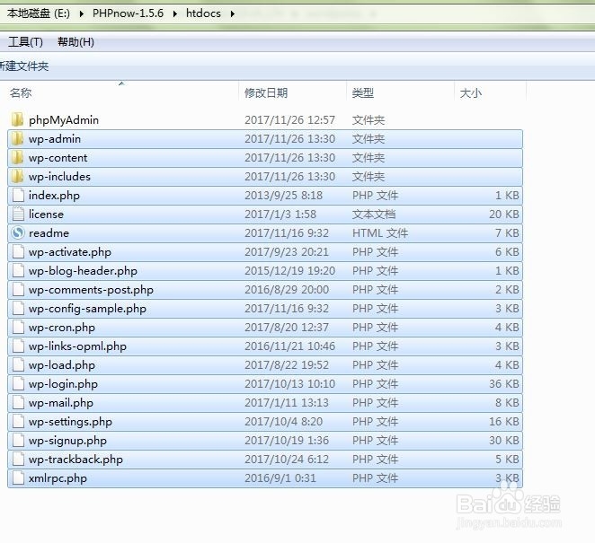Click the 2013/9/25 8:18 date of index.php
The width and height of the screenshot is (595, 543).
pyautogui.click(x=283, y=196)
